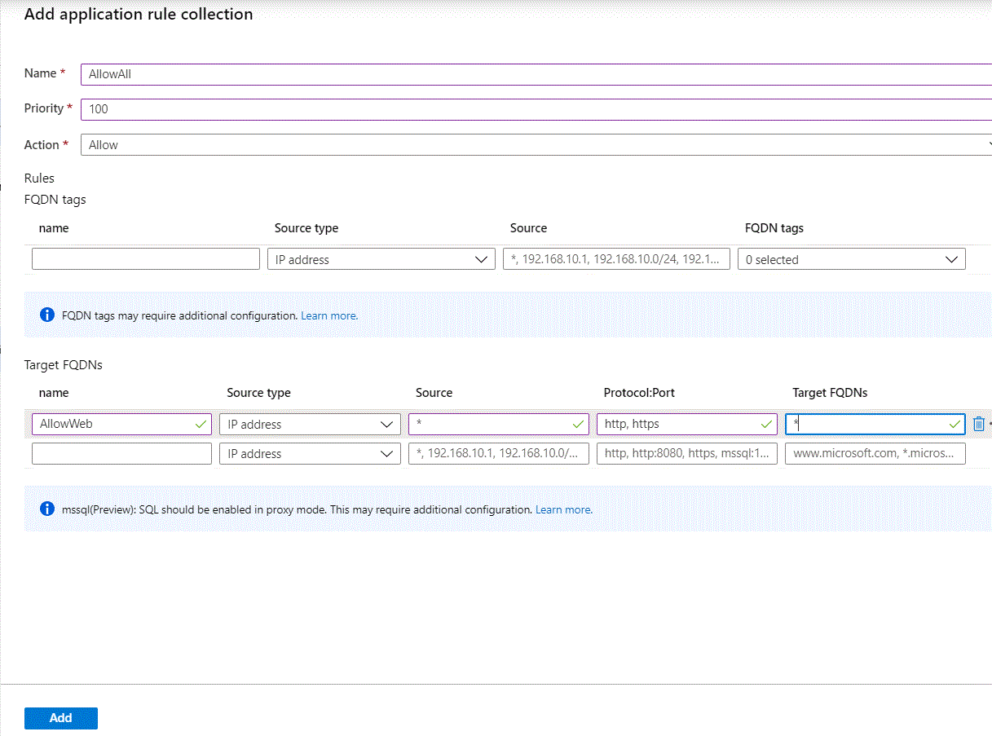
Task: Click empty row Target FQDNs field with www.microsoft.com placeholder
Action: [875, 454]
